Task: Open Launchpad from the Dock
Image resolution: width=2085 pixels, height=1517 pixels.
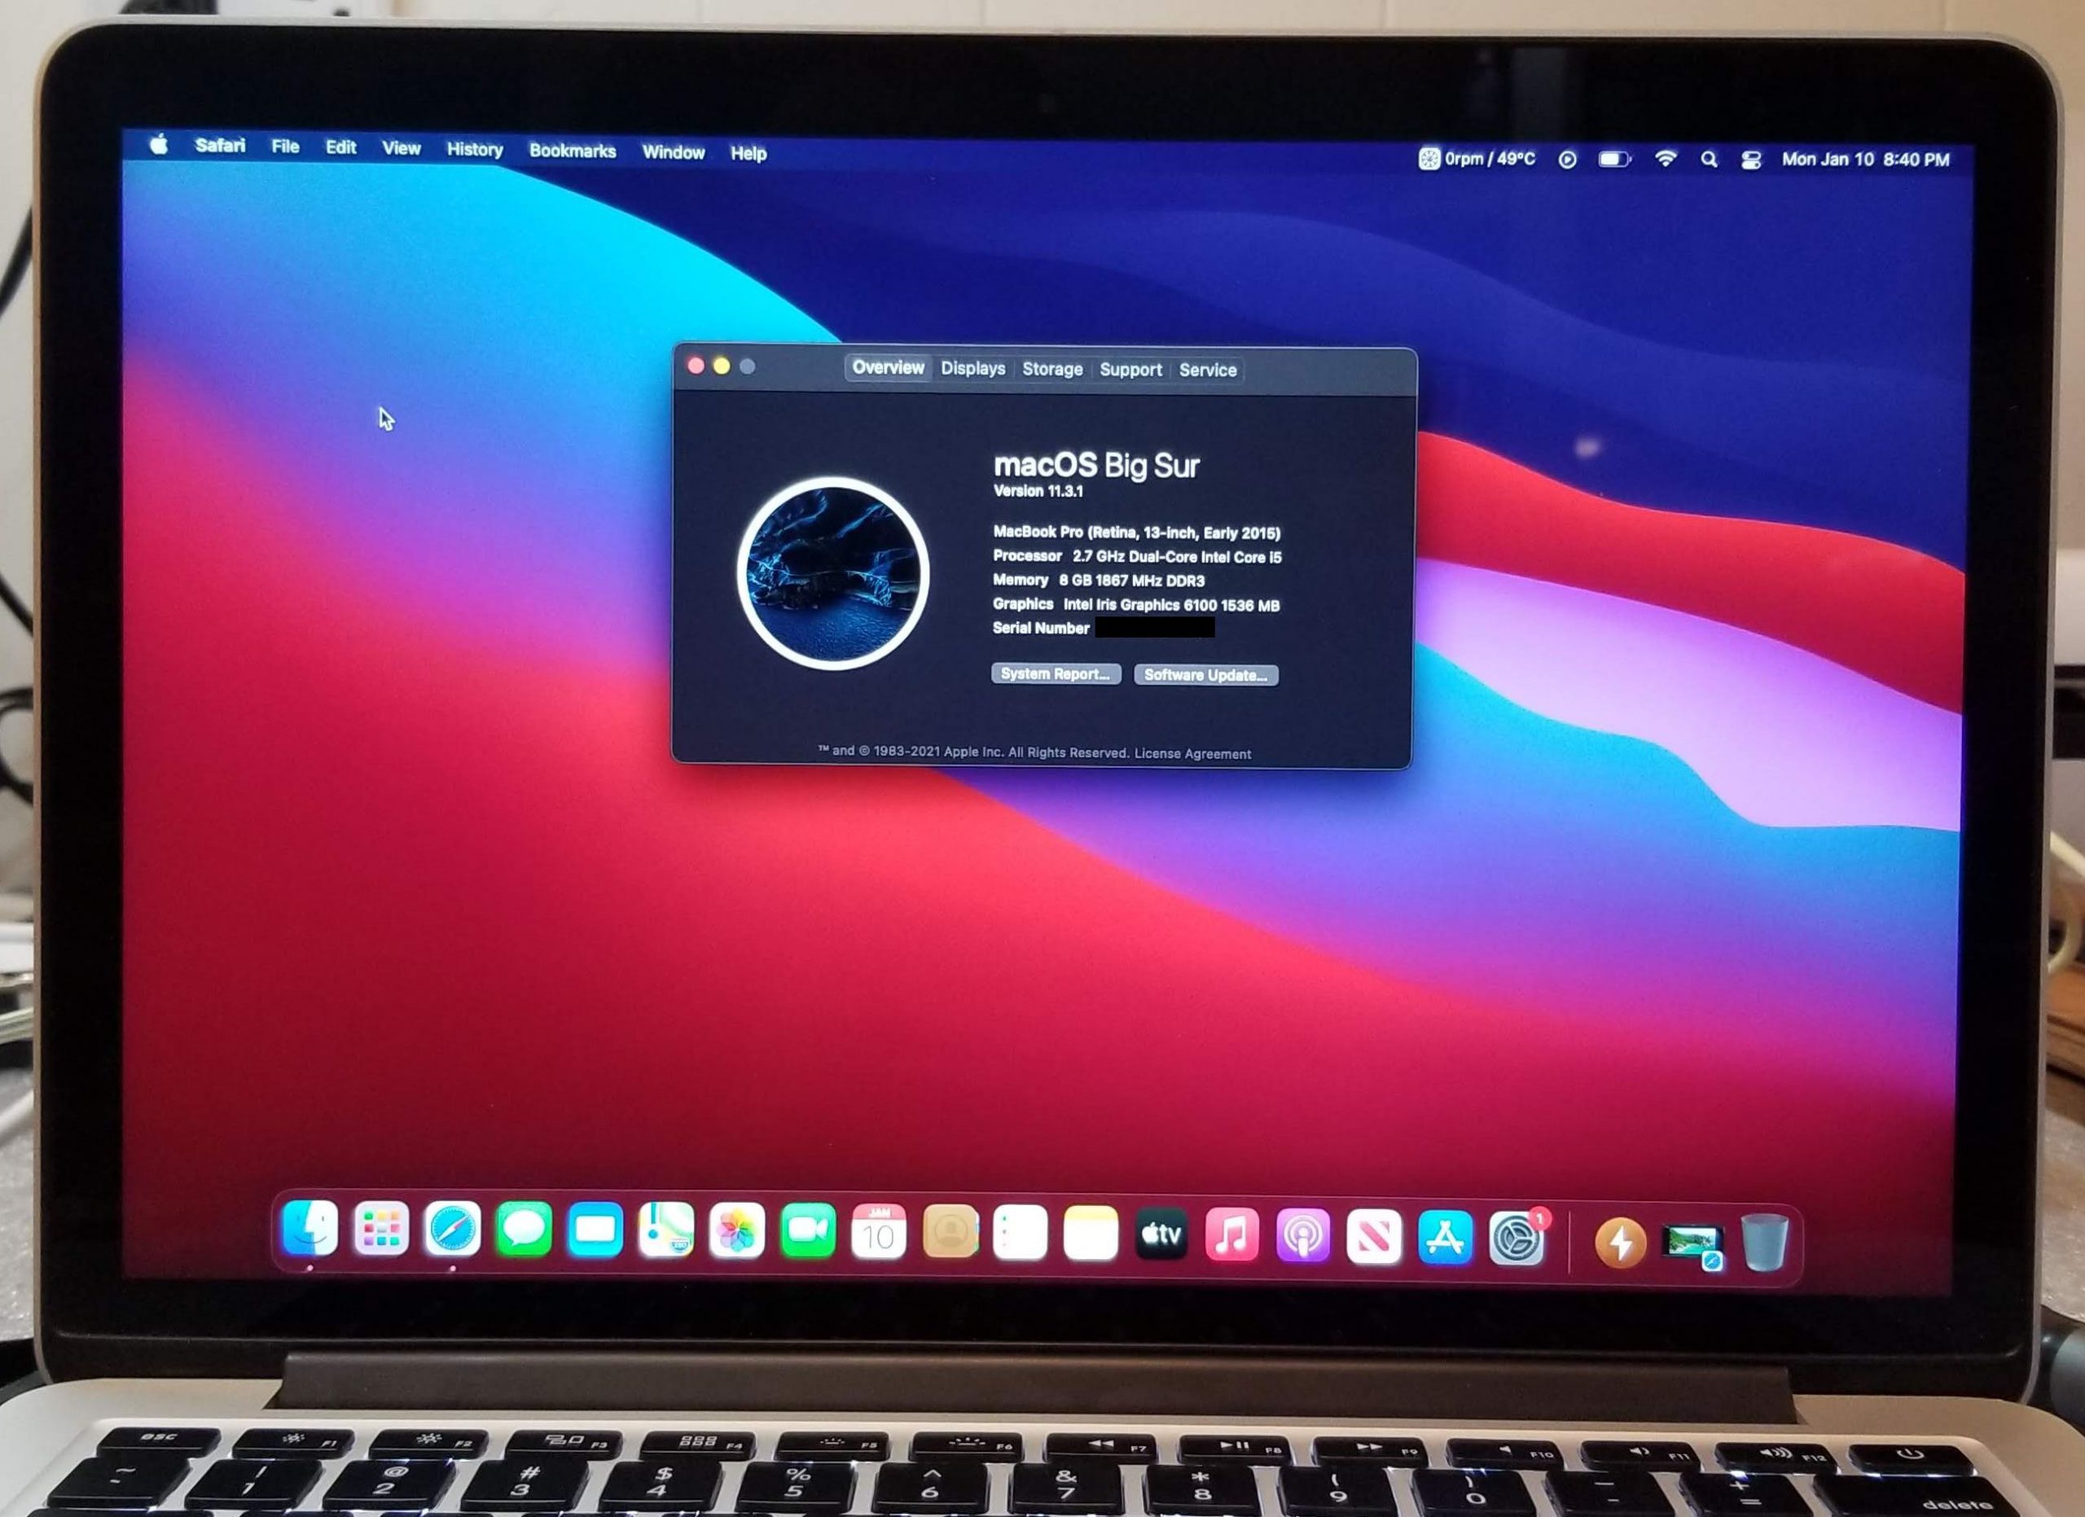Action: [x=381, y=1229]
